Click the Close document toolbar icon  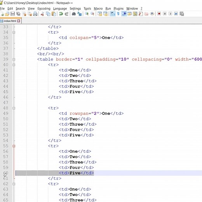click(x=24, y=14)
